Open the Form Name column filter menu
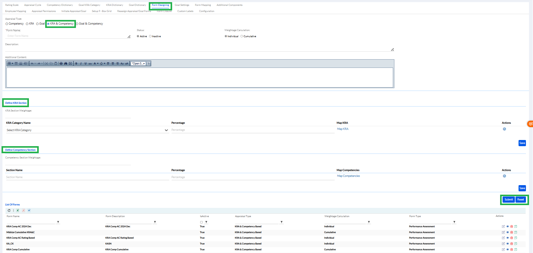This screenshot has height=253, width=533. [x=58, y=222]
